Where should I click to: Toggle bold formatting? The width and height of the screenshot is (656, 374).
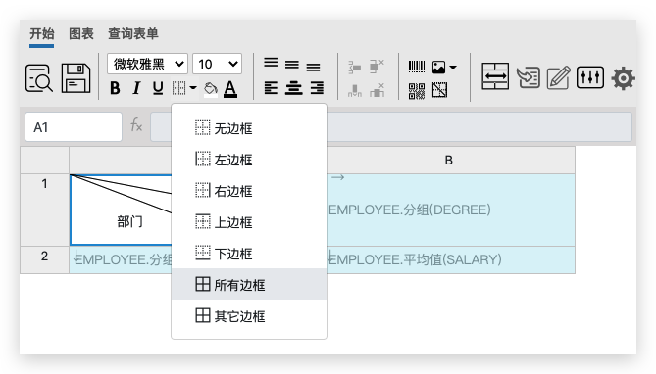click(x=115, y=88)
